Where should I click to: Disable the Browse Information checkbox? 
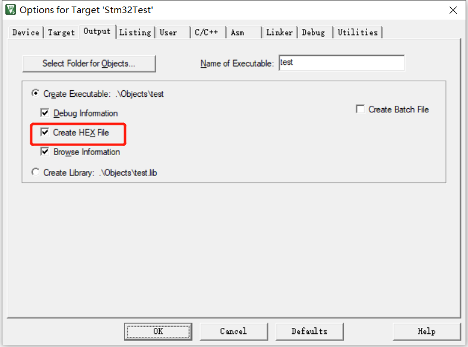45,152
